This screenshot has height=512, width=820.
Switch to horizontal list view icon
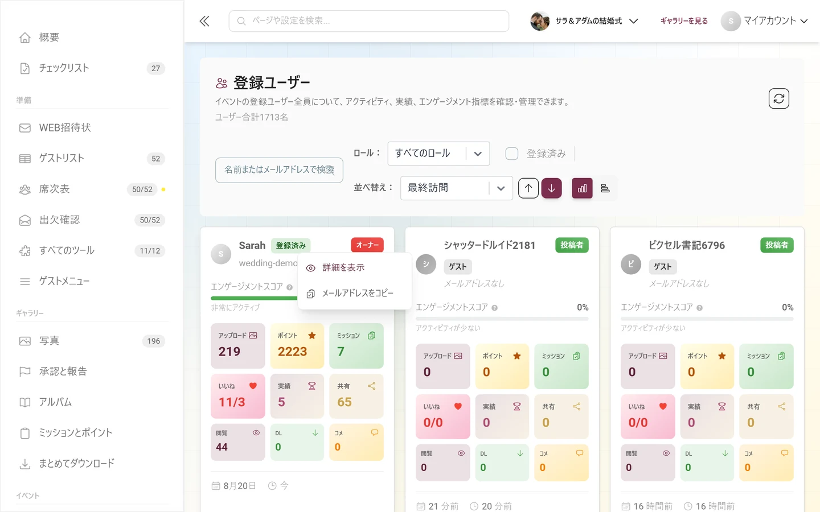tap(605, 188)
